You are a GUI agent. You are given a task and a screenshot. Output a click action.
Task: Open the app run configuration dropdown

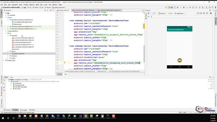(172, 7)
